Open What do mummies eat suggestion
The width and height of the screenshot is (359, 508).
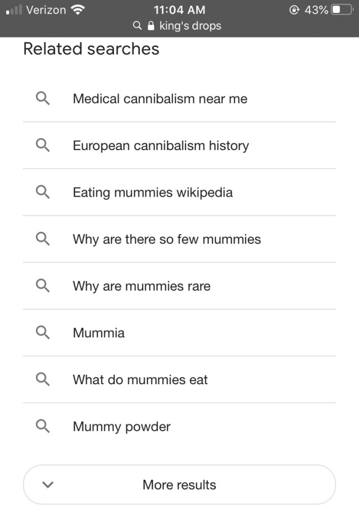pos(179,379)
